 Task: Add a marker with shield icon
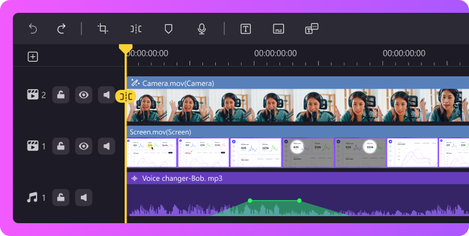[x=169, y=29]
